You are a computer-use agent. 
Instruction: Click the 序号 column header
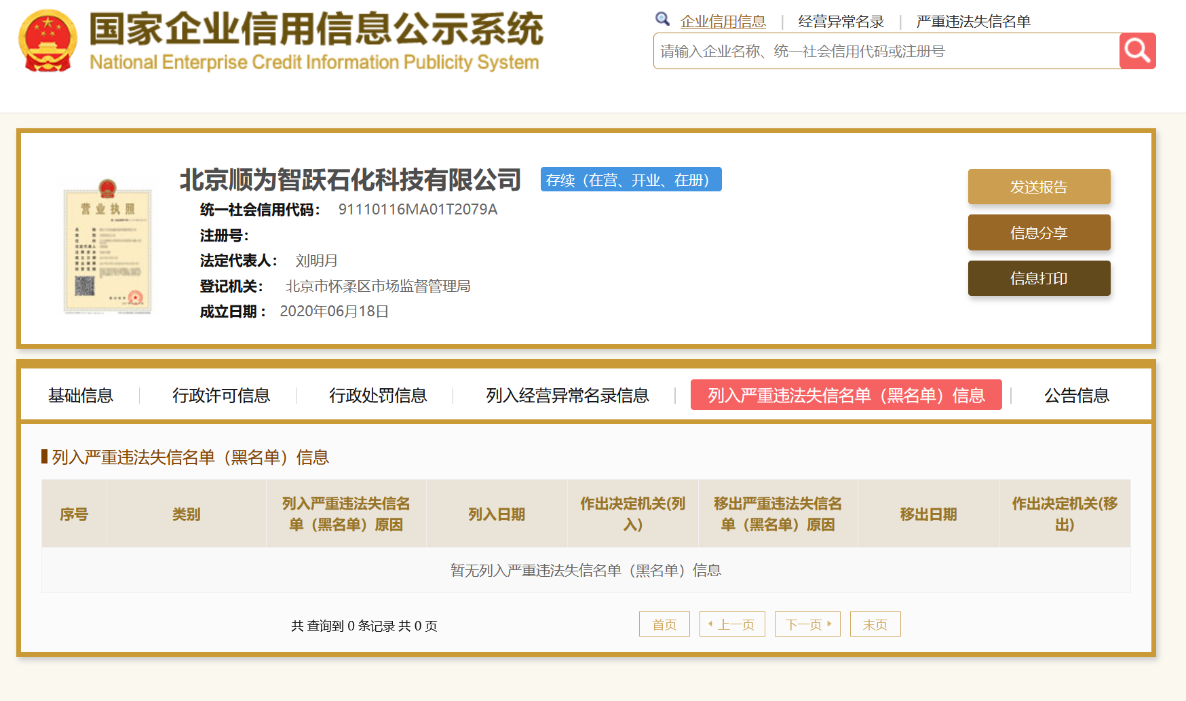pyautogui.click(x=74, y=514)
